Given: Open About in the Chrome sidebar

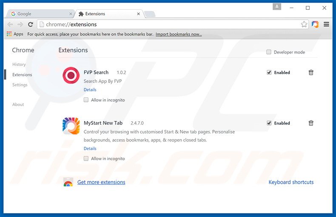Looking at the screenshot, I should point(18,104).
